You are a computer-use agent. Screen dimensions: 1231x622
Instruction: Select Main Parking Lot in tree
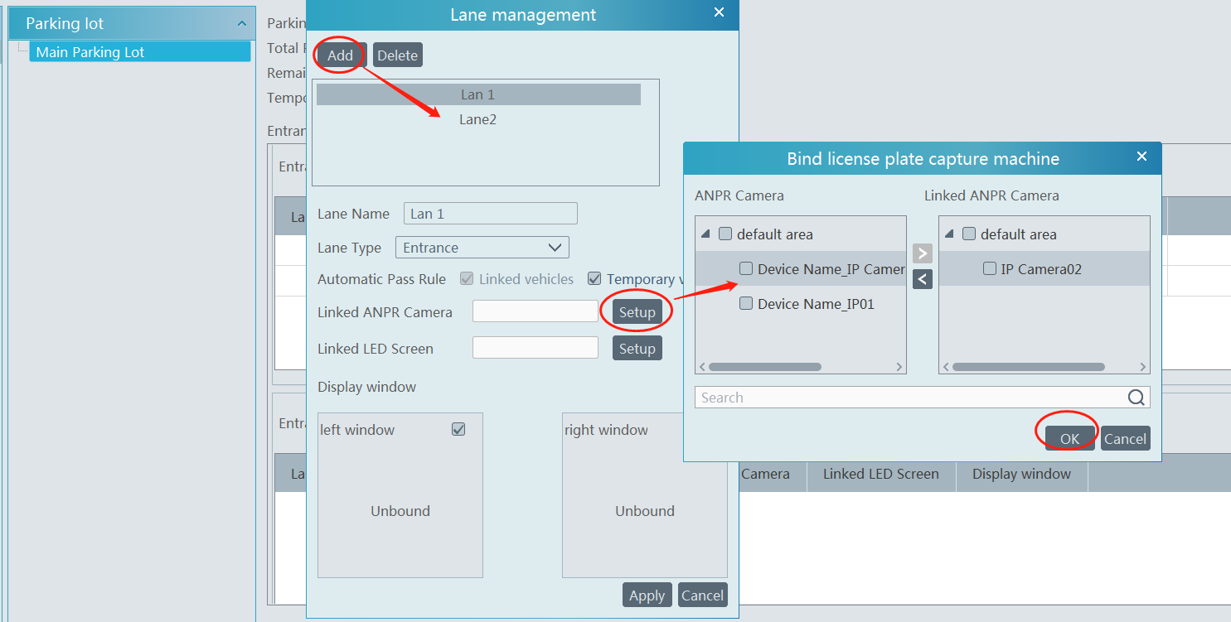click(90, 52)
